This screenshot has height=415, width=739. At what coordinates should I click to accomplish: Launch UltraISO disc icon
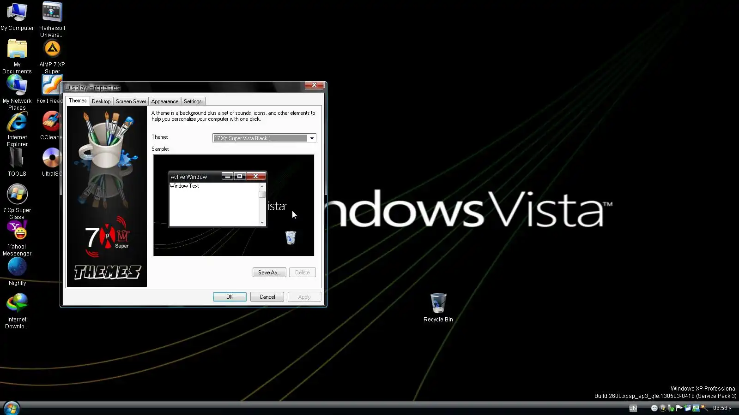coord(51,162)
